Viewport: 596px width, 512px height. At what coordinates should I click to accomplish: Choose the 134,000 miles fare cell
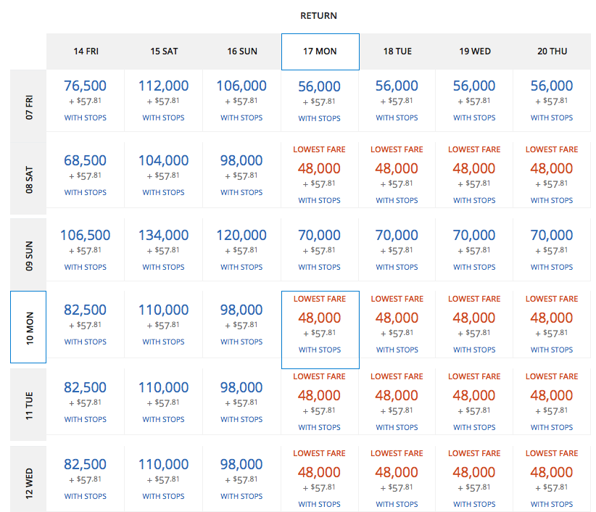[x=163, y=236]
